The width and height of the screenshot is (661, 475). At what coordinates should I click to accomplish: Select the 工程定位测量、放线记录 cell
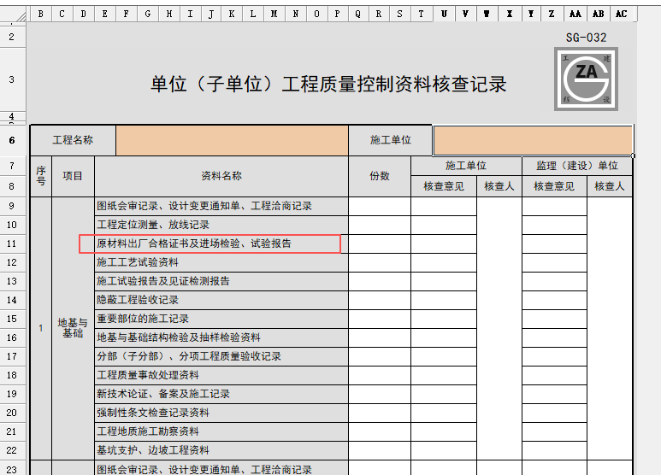point(221,225)
